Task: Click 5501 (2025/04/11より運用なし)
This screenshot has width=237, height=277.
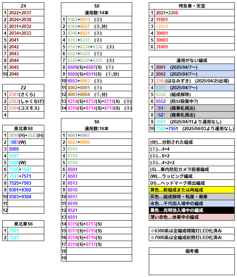Action: pos(194,122)
